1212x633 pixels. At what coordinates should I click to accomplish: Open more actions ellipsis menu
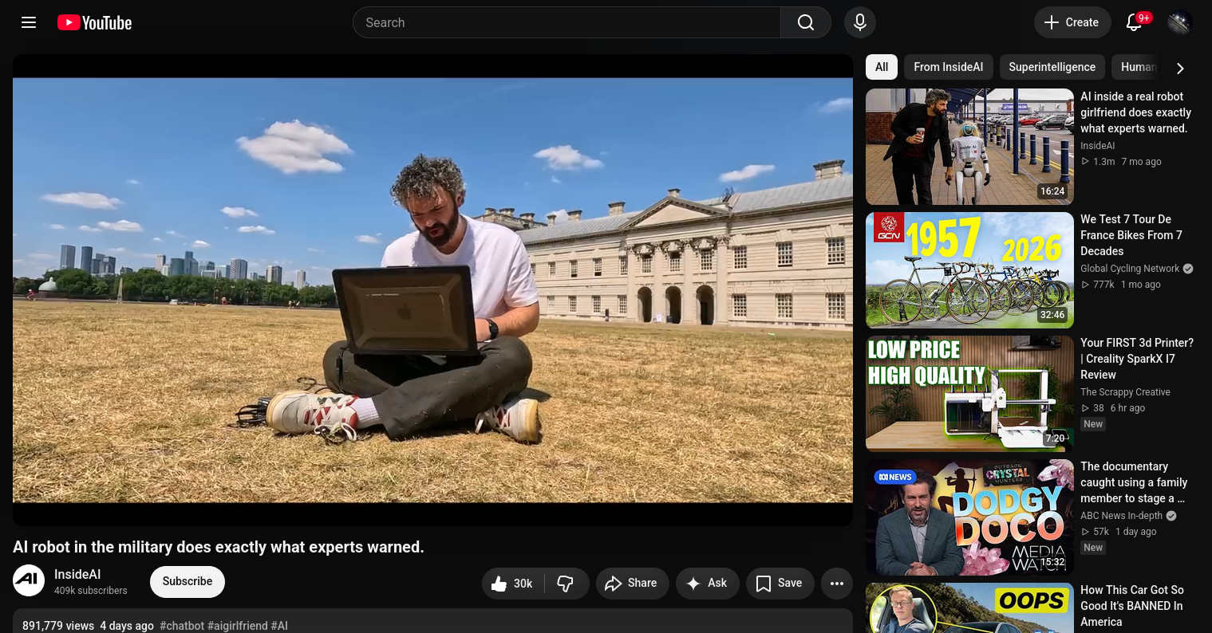click(837, 584)
